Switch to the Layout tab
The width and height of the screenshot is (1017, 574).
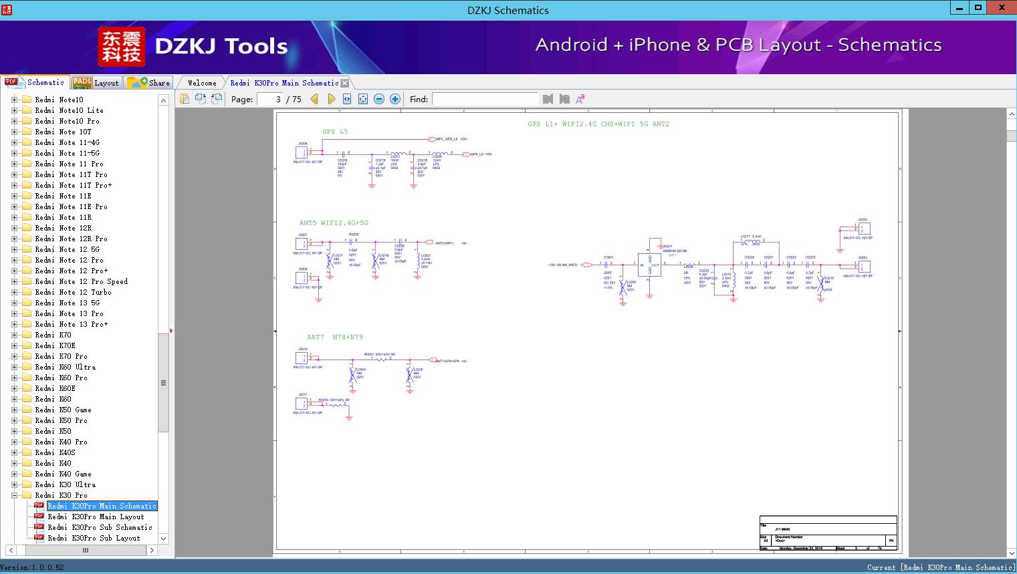coord(96,82)
